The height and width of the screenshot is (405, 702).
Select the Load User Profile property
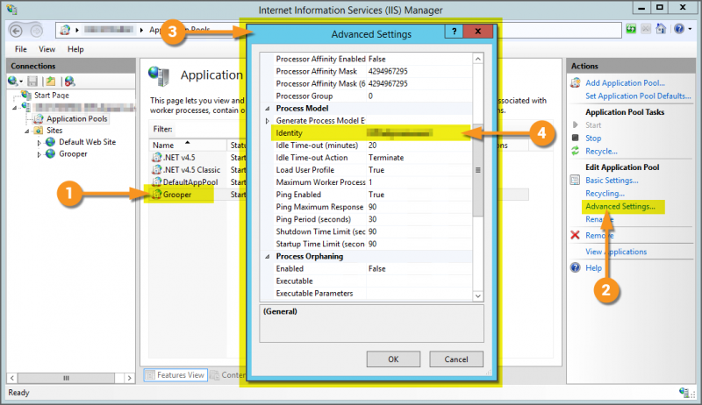point(371,170)
